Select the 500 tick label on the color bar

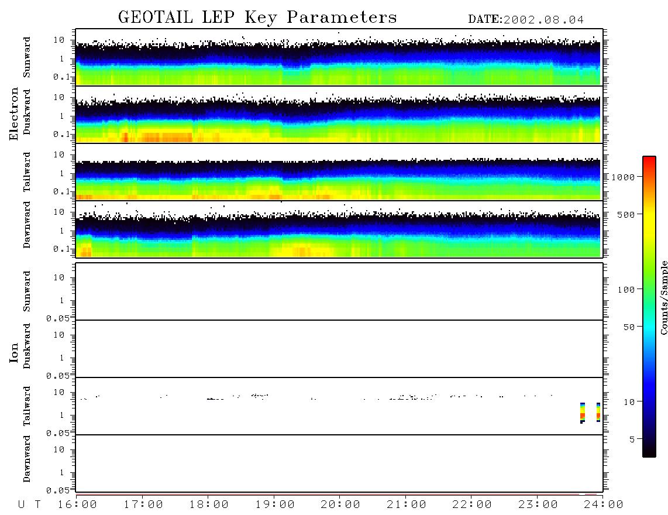tap(626, 215)
